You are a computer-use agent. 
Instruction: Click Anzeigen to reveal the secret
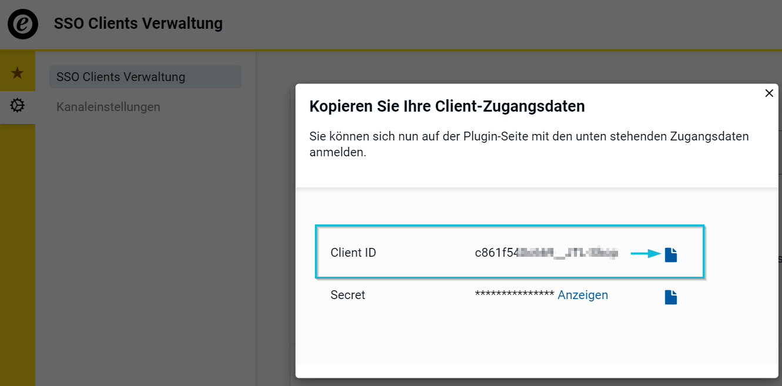tap(583, 295)
